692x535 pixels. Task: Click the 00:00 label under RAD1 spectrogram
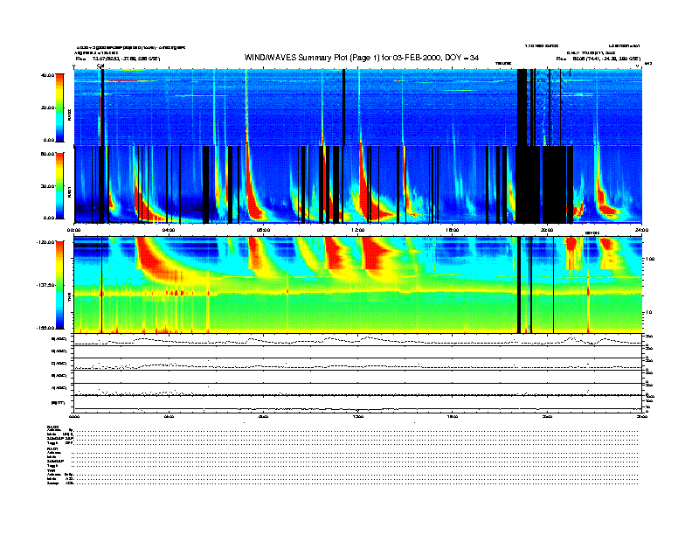point(73,230)
